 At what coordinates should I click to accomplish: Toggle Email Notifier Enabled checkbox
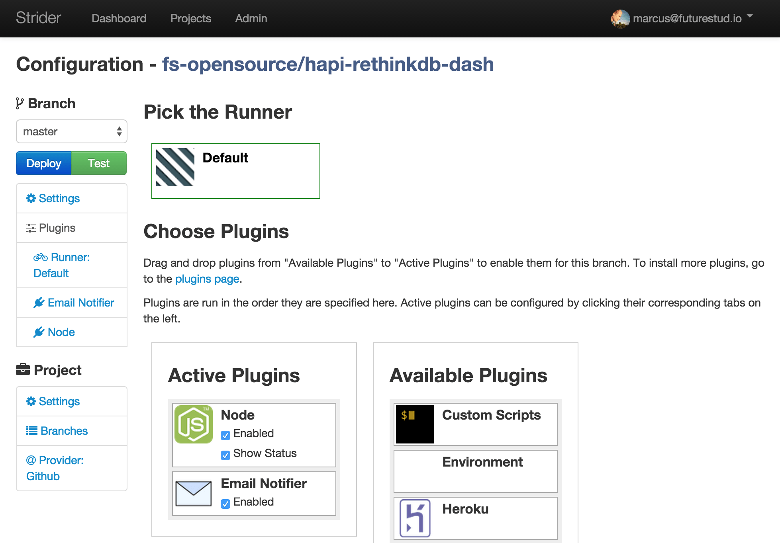click(225, 504)
